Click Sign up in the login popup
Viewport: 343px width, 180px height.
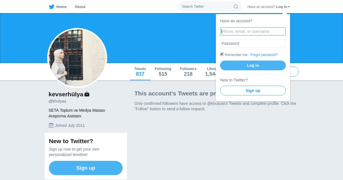tap(253, 91)
